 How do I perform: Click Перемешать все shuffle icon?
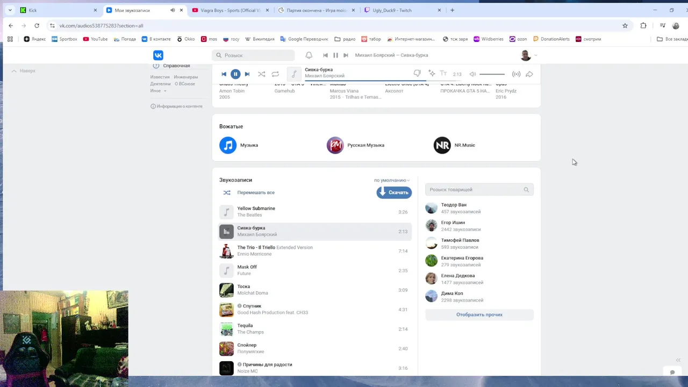(x=227, y=192)
